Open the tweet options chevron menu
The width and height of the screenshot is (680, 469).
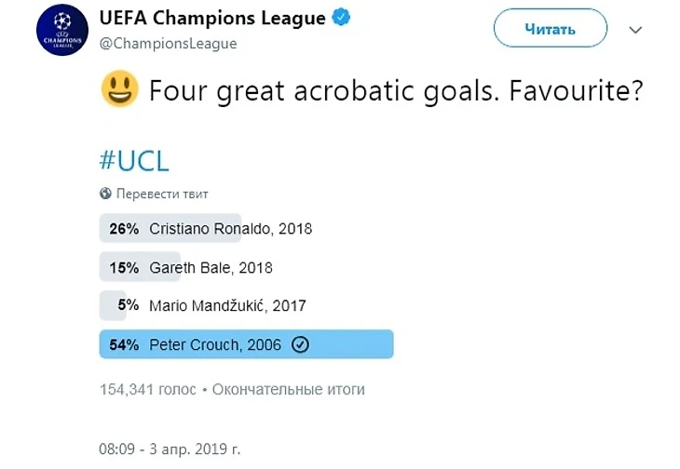[x=635, y=30]
